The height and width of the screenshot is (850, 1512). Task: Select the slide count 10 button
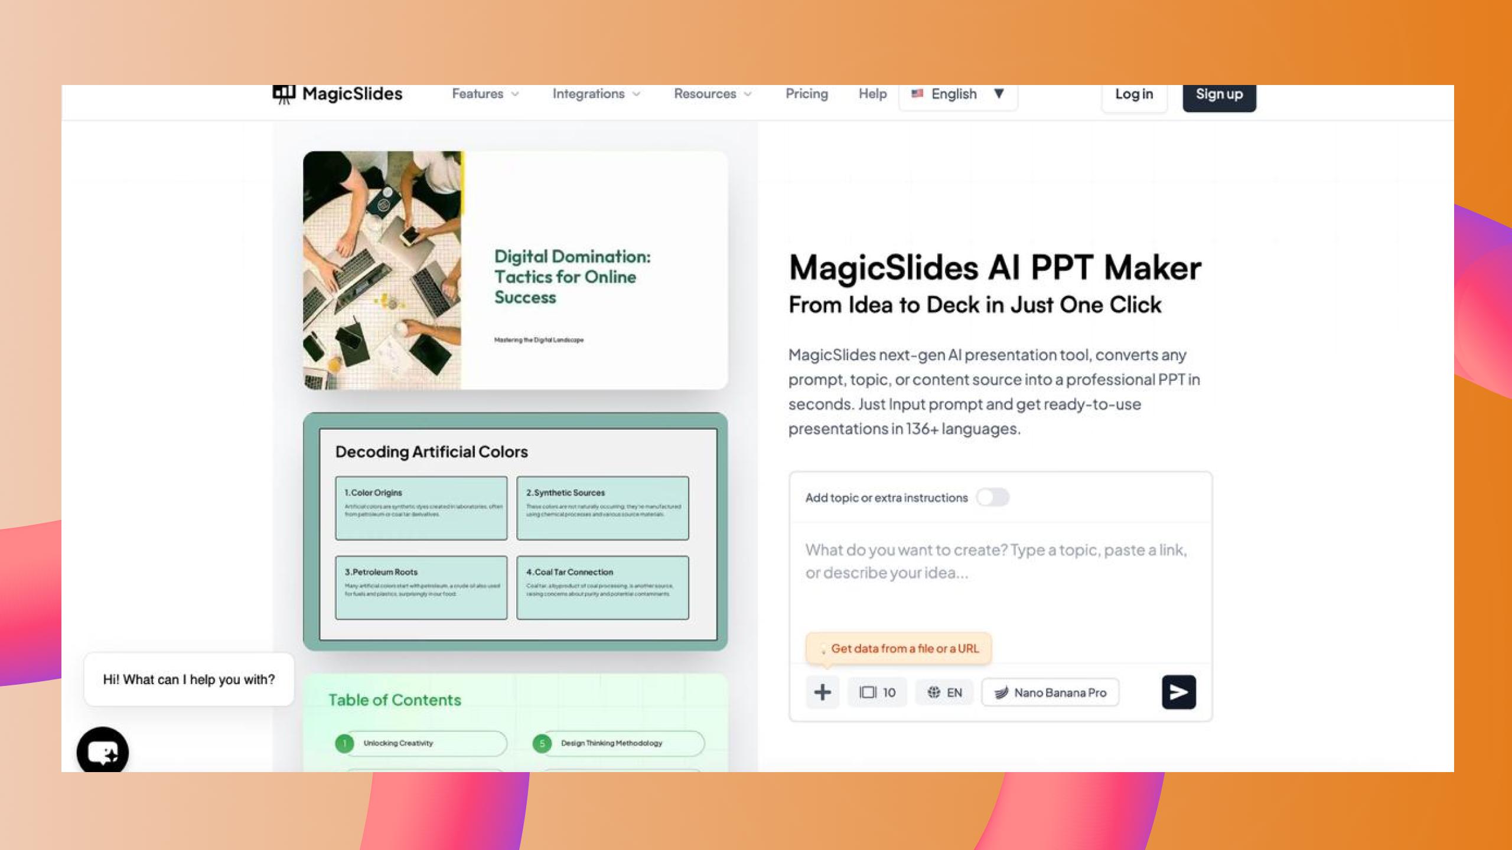click(877, 692)
